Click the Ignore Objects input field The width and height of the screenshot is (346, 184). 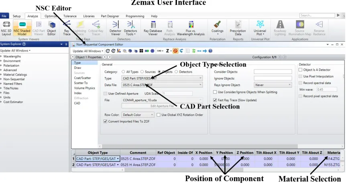click(273, 78)
